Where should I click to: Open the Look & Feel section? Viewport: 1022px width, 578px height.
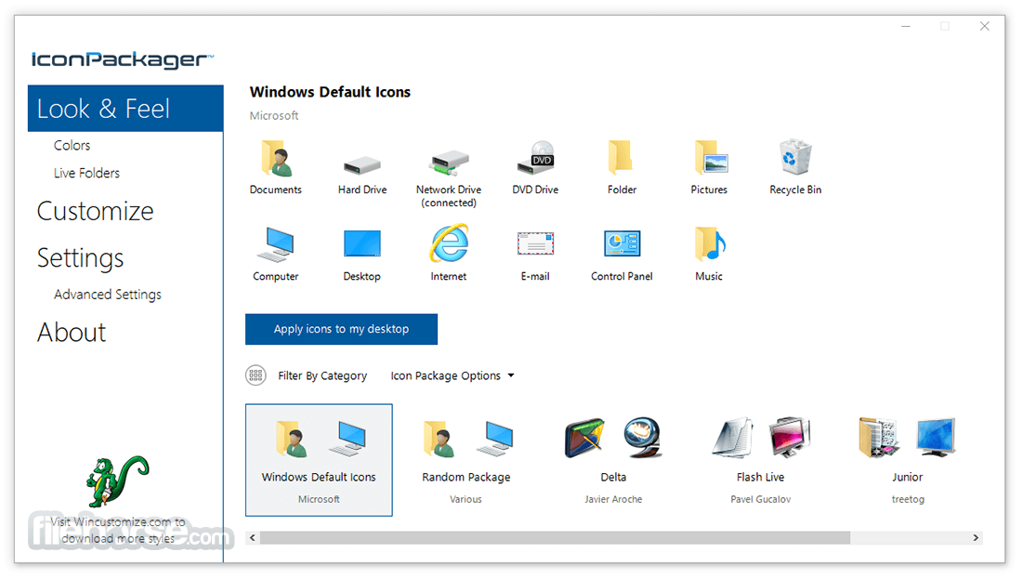coord(125,108)
